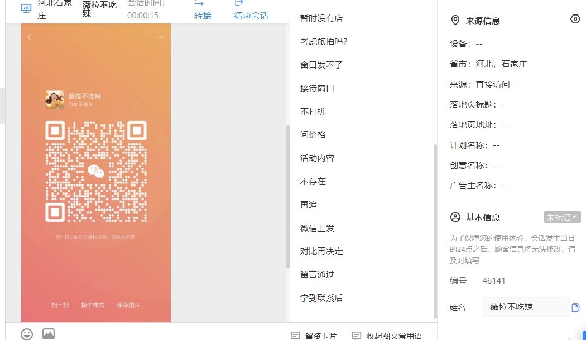Select quick reply 窗口发不了

click(321, 65)
